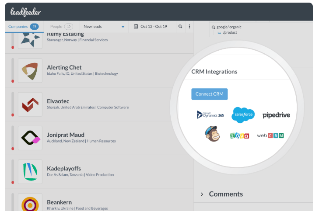The width and height of the screenshot is (319, 215).
Task: Click the lead quality bar beside Kadeplayoffs
Action: pos(13,172)
